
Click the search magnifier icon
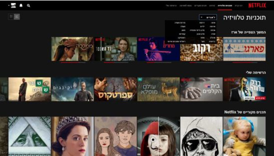29,6
